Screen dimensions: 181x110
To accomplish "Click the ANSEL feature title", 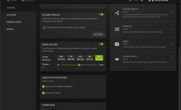I will [x=126, y=41].
